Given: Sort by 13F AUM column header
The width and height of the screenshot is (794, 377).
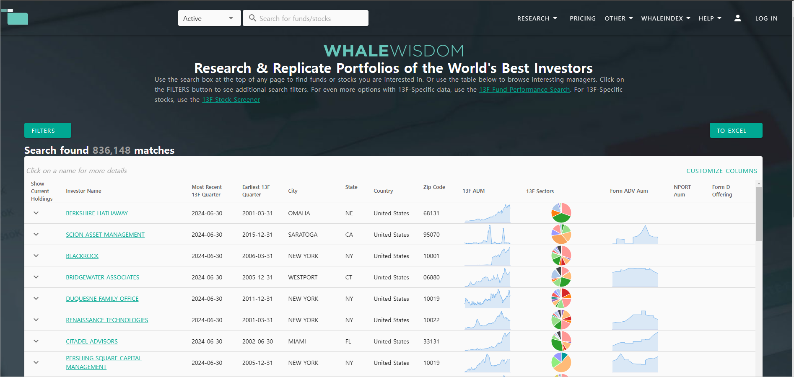Looking at the screenshot, I should point(473,191).
